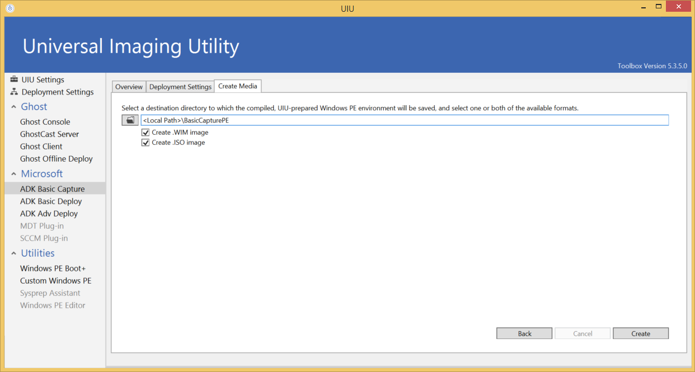Click the UIU app icon in title bar
This screenshot has width=695, height=372.
(x=10, y=8)
